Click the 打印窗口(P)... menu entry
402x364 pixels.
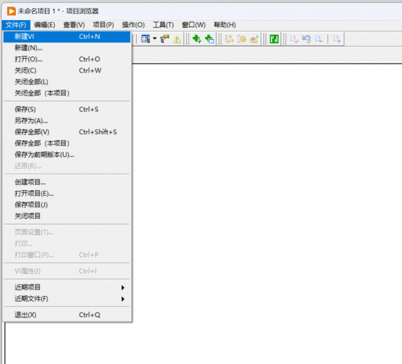click(67, 255)
